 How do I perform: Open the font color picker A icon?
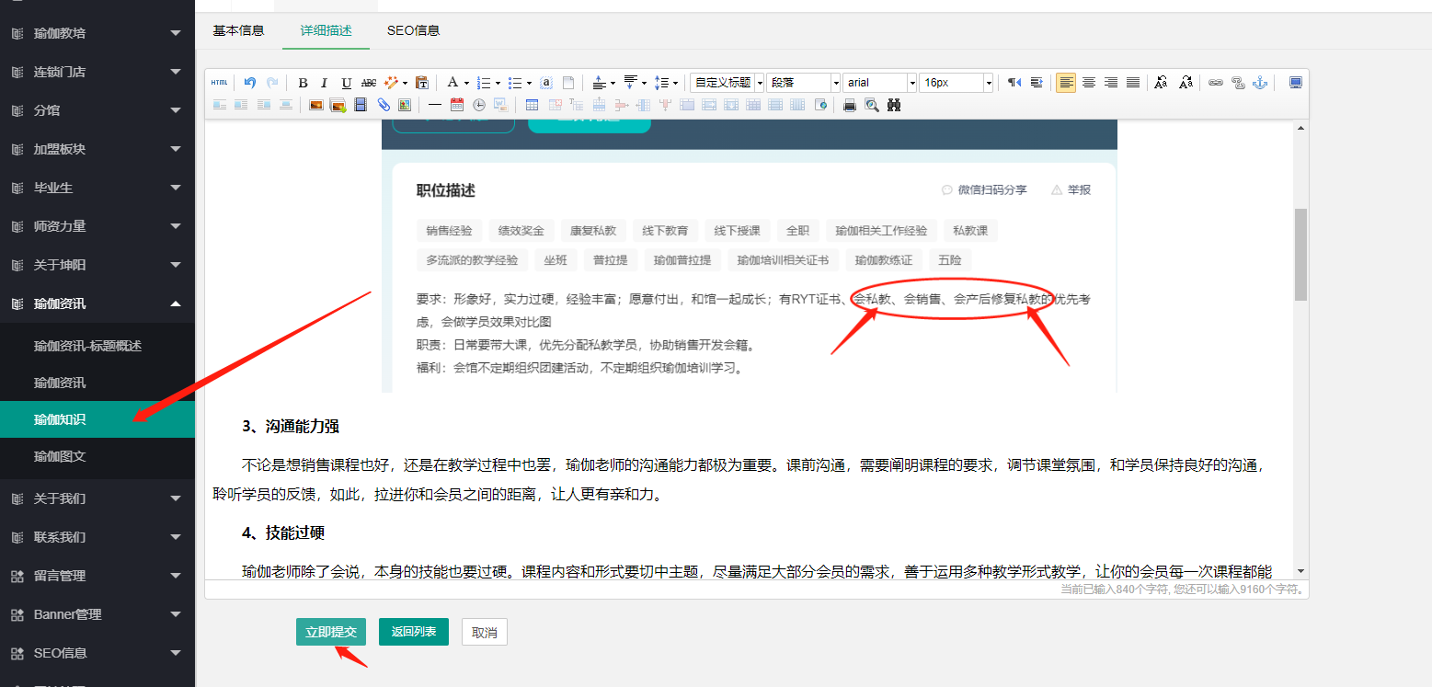tap(453, 83)
